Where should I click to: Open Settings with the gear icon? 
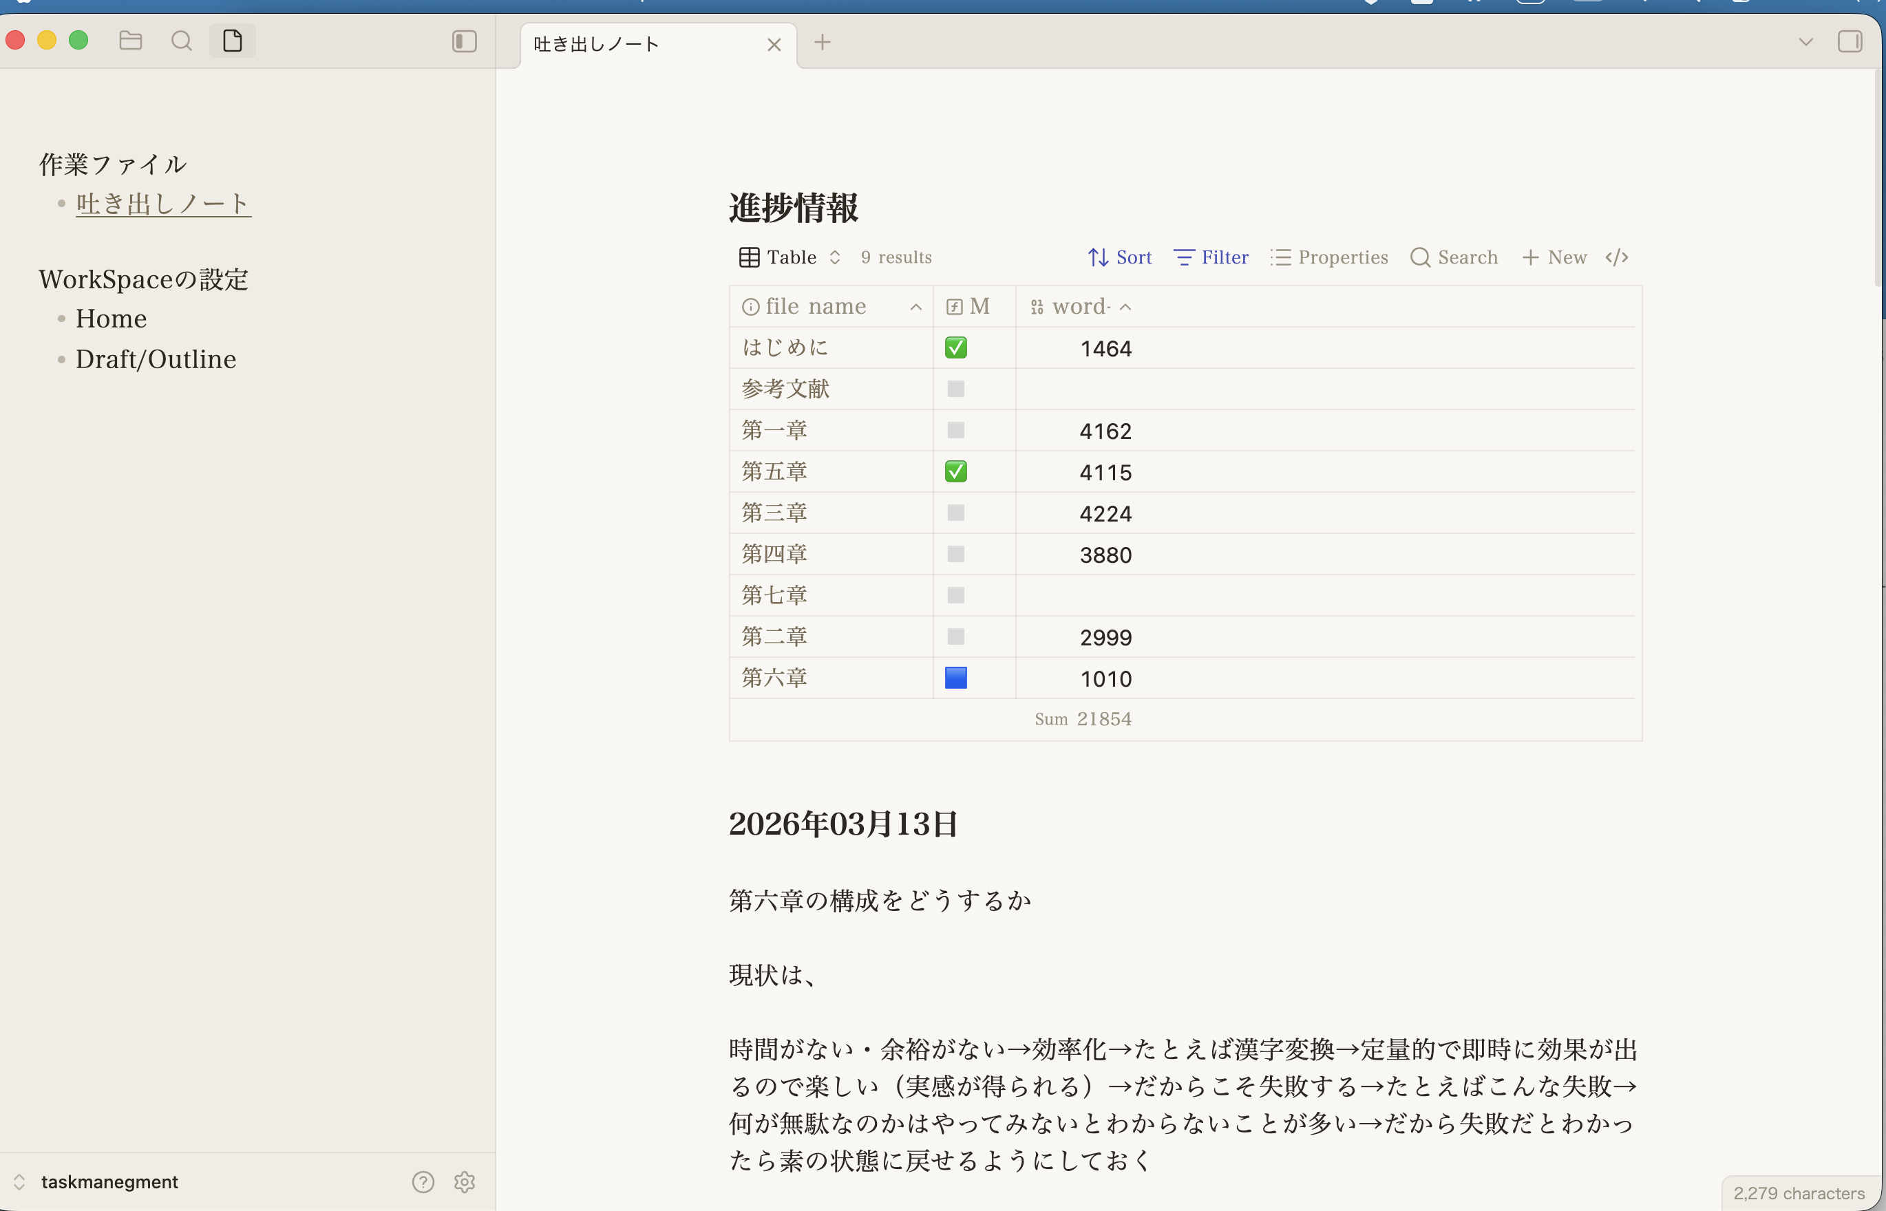coord(465,1182)
